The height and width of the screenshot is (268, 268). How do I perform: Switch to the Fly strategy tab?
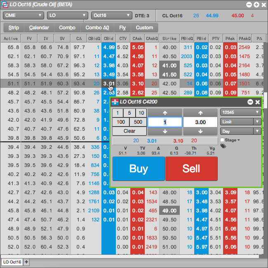122,28
